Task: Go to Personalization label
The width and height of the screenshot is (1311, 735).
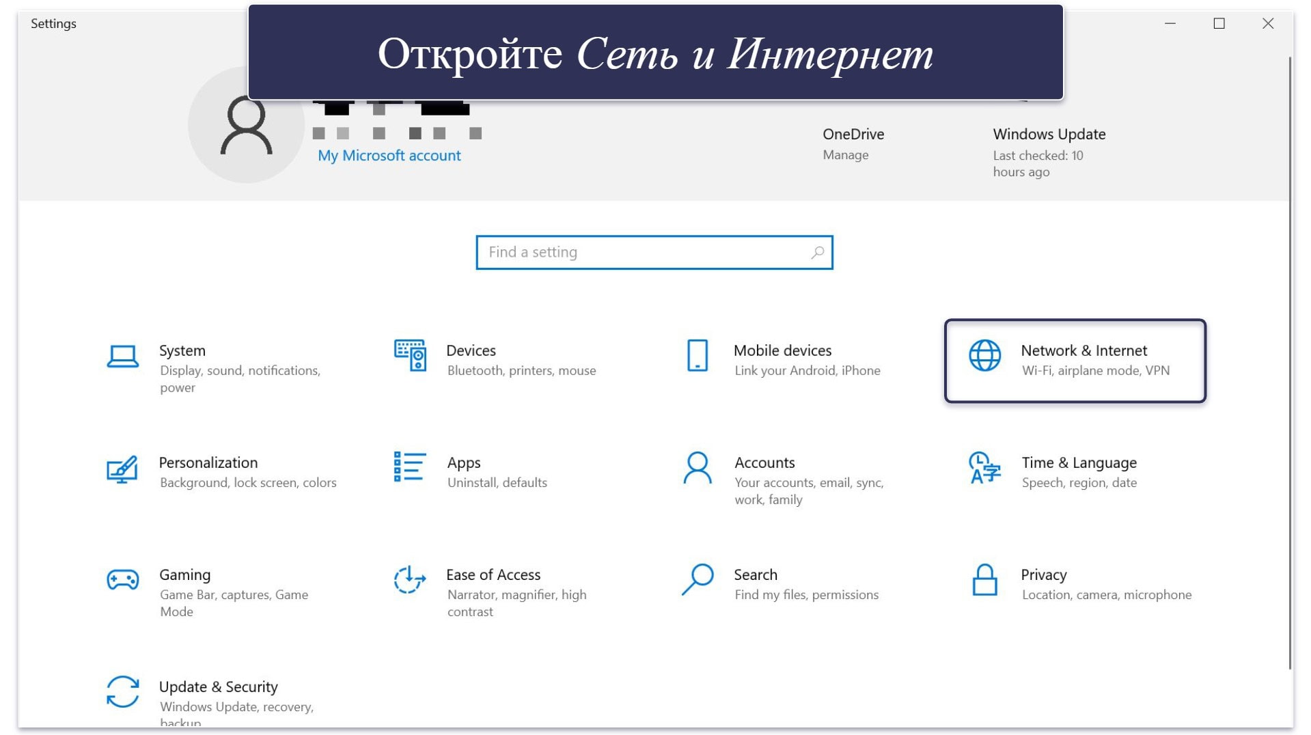Action: (x=208, y=462)
